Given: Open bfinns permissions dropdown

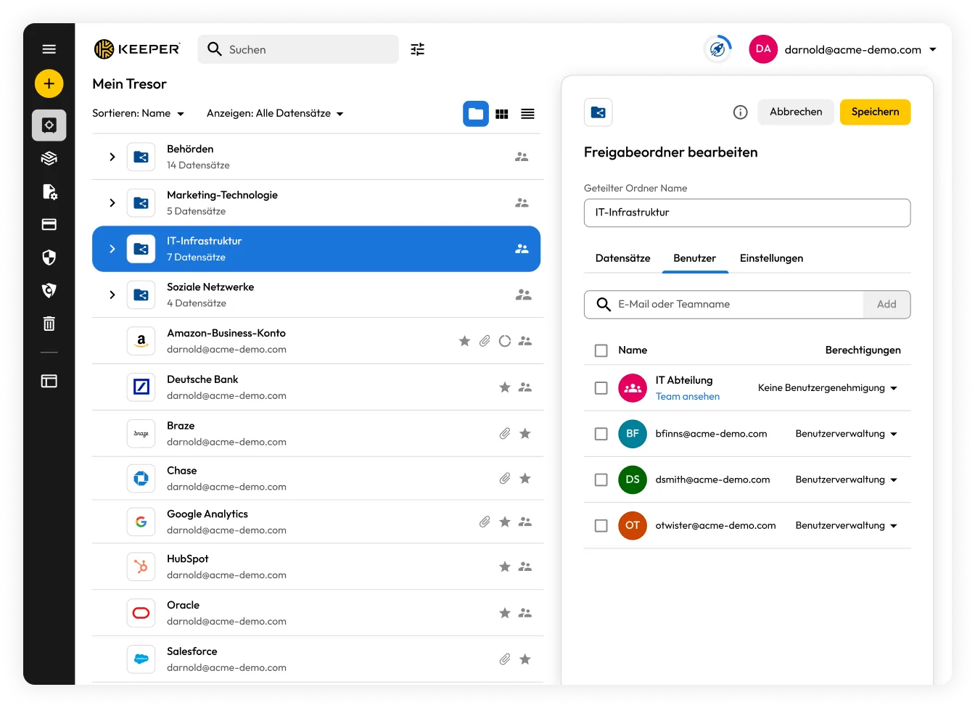Looking at the screenshot, I should 847,434.
